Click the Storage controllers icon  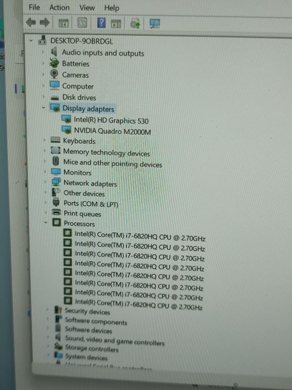click(x=59, y=346)
